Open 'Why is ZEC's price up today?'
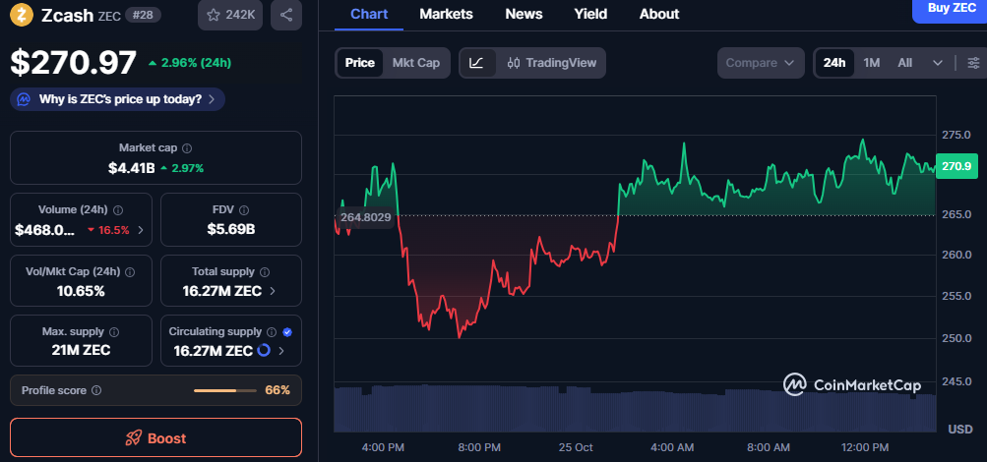The width and height of the screenshot is (987, 462). click(118, 99)
